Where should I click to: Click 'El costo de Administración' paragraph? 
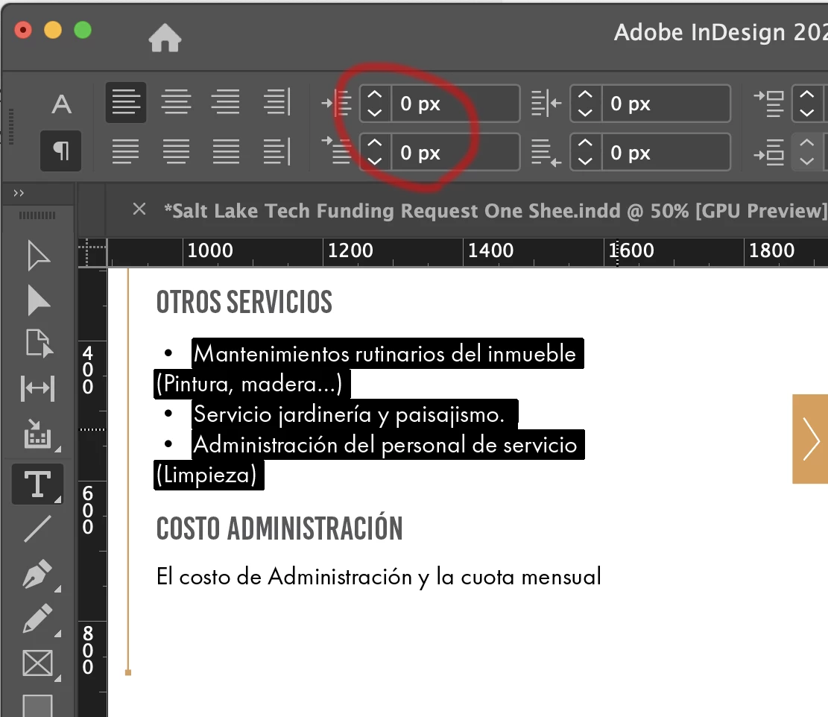379,577
